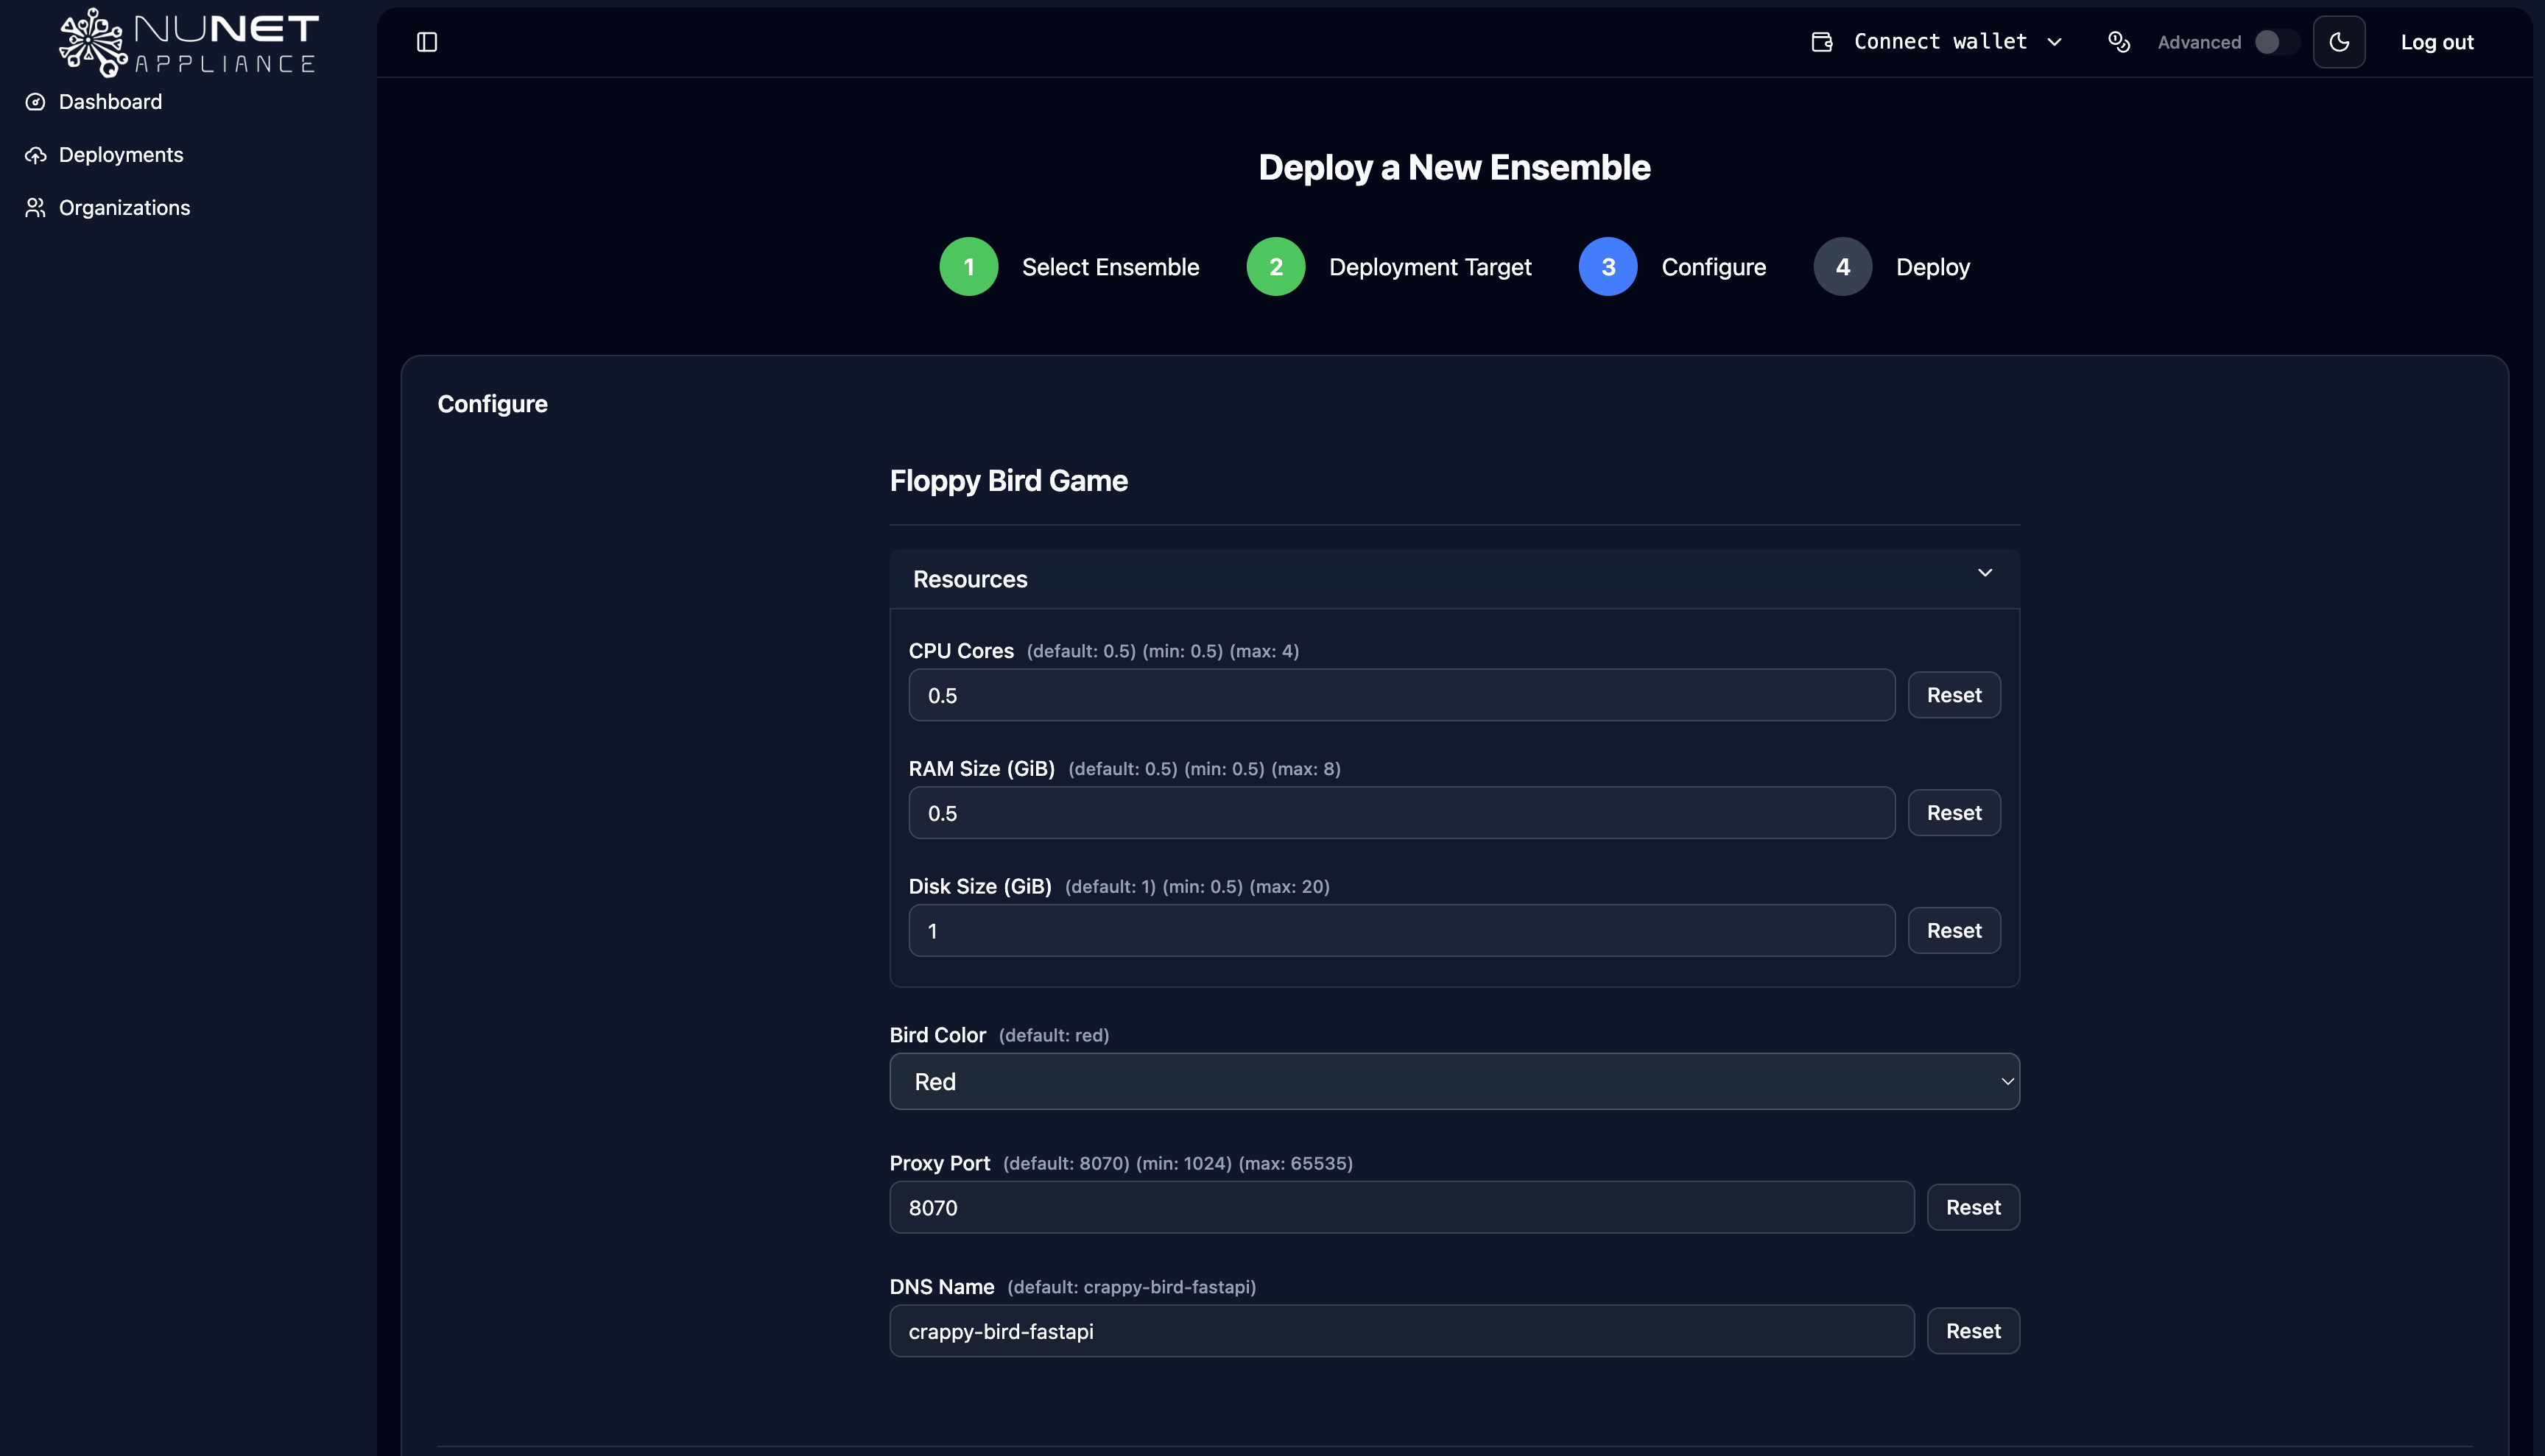Reset the CPU Cores value
The width and height of the screenshot is (2545, 1456).
(x=1954, y=694)
